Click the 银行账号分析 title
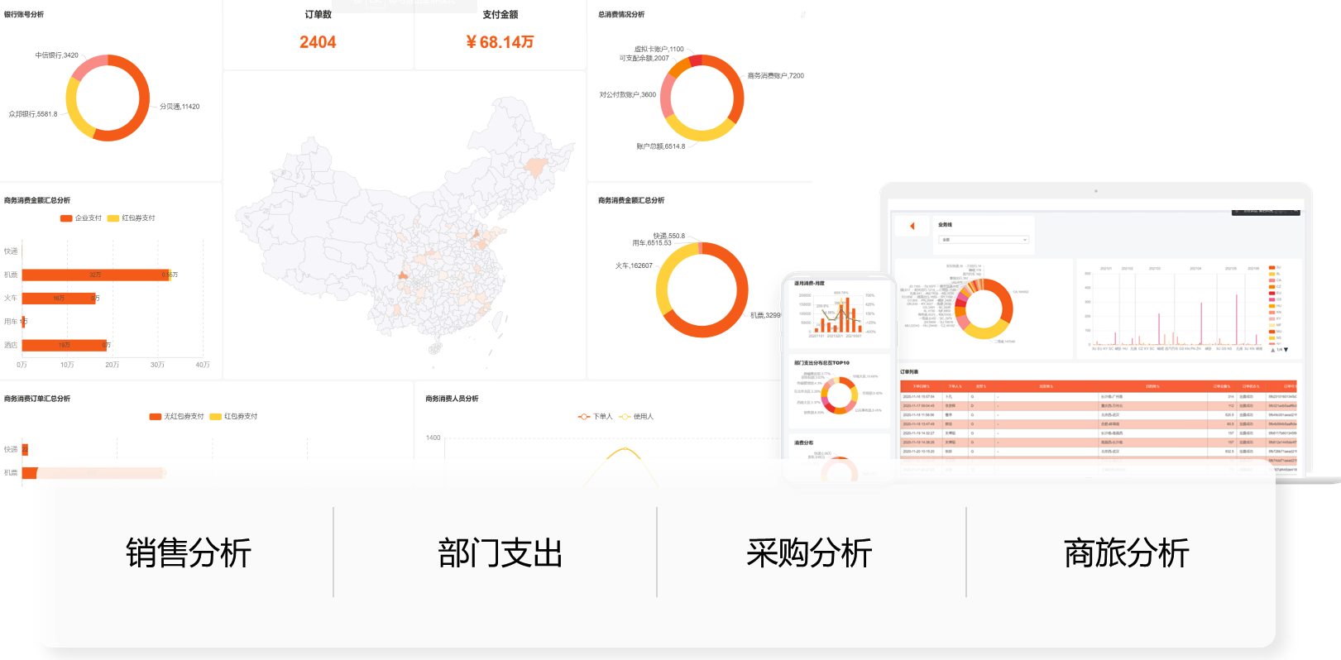Image resolution: width=1341 pixels, height=660 pixels. coord(24,15)
